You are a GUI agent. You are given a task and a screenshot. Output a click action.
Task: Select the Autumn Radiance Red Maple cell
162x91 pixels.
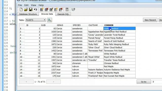point(119,70)
